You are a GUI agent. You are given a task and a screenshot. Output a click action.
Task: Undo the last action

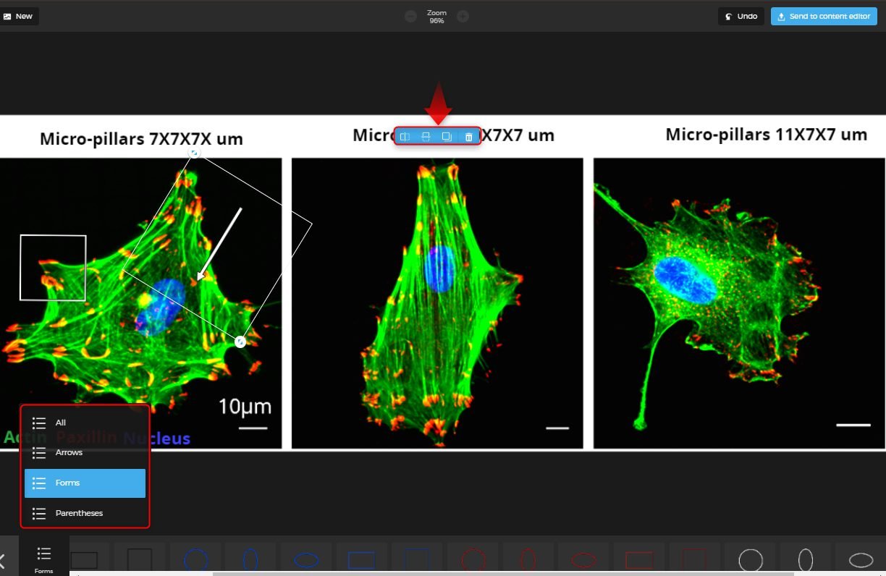(741, 16)
